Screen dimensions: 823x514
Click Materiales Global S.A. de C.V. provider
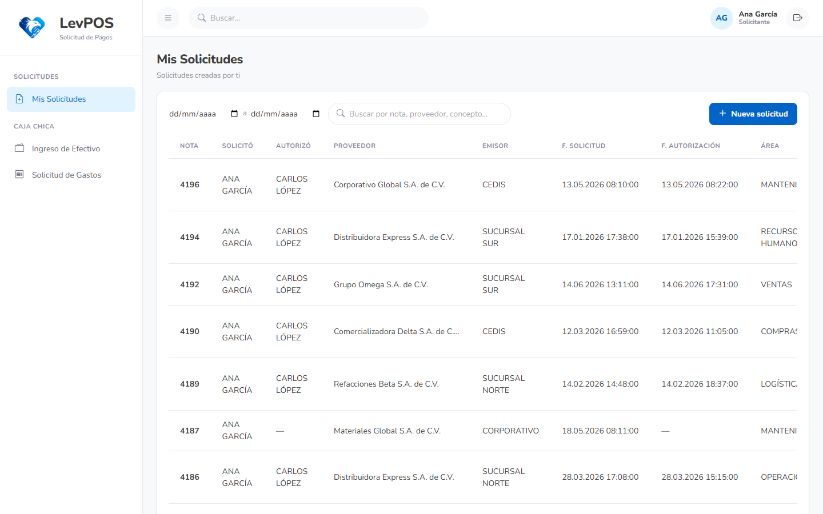pyautogui.click(x=387, y=431)
